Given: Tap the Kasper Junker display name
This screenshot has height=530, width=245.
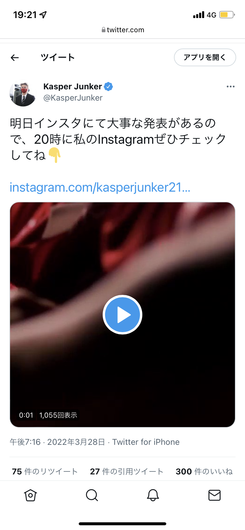Looking at the screenshot, I should pos(72,86).
